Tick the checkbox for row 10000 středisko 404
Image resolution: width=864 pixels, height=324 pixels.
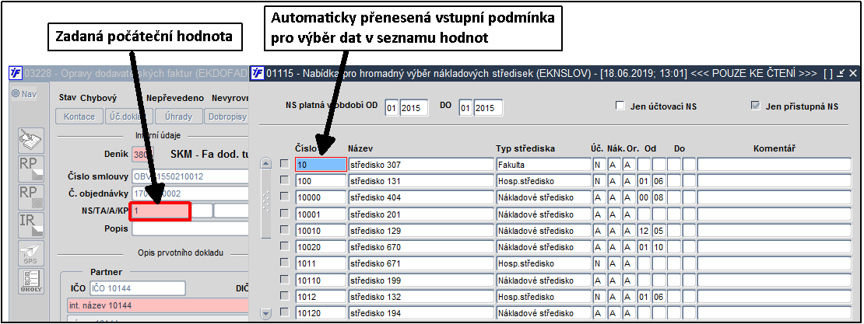point(284,197)
